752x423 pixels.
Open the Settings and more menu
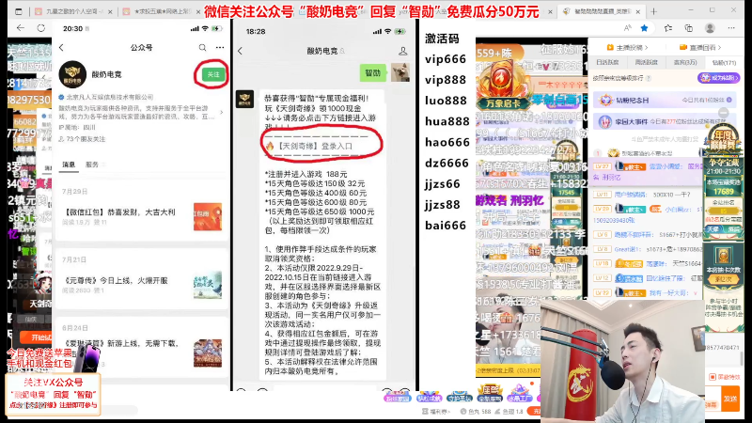coord(731,28)
